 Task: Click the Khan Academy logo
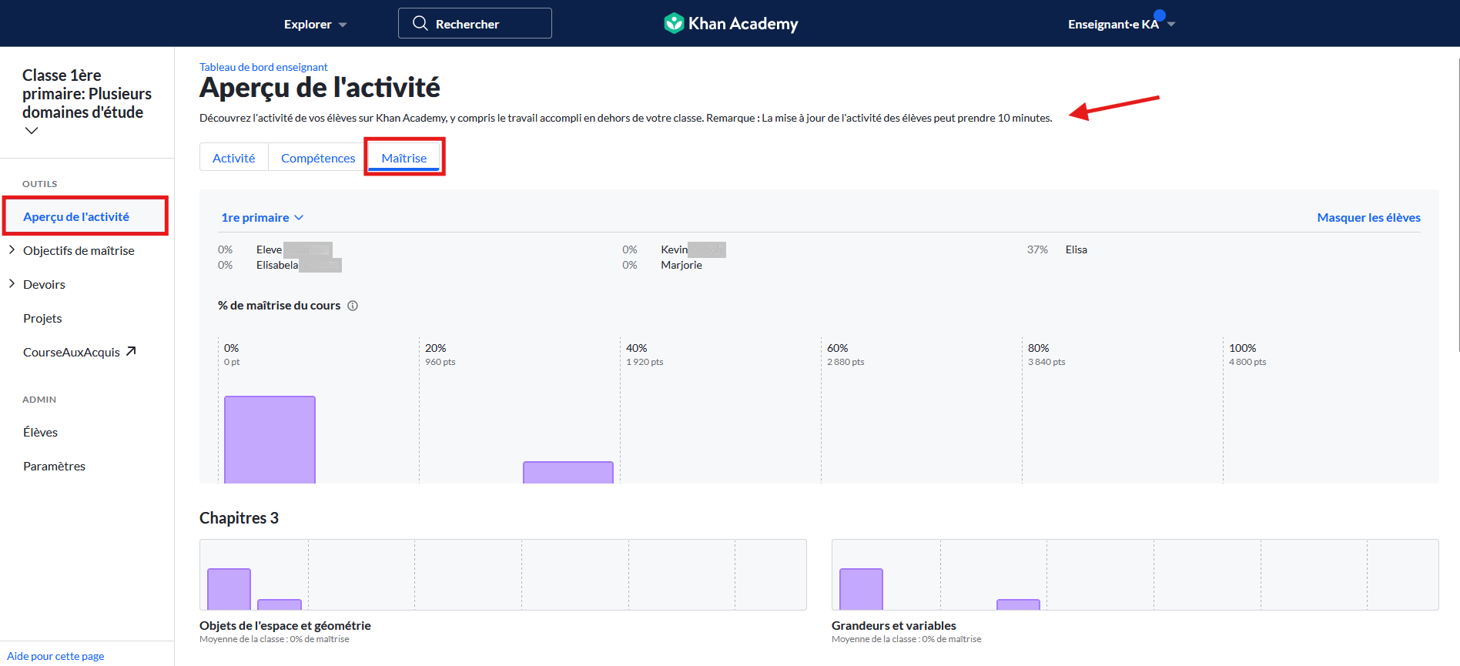(x=730, y=23)
